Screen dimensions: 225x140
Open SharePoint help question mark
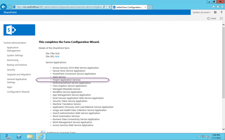[x=221, y=12]
